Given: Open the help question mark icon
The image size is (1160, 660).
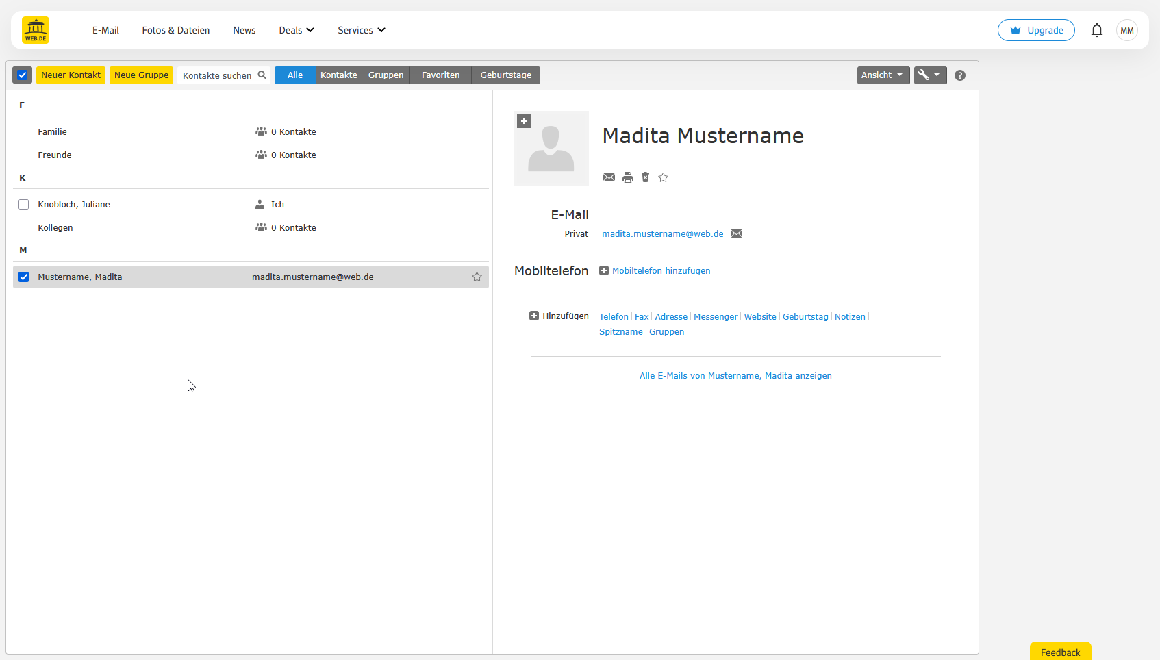Looking at the screenshot, I should (959, 75).
